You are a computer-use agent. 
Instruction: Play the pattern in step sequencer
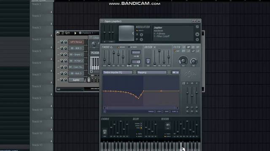tap(75, 33)
